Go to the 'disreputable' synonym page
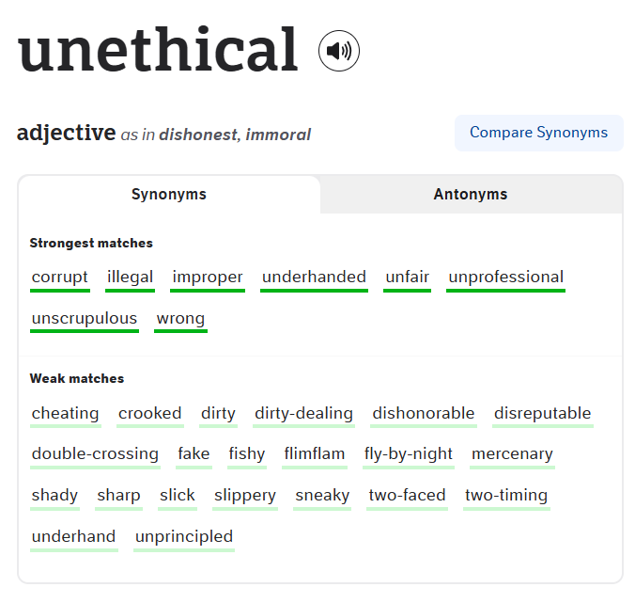The width and height of the screenshot is (635, 603). 542,414
